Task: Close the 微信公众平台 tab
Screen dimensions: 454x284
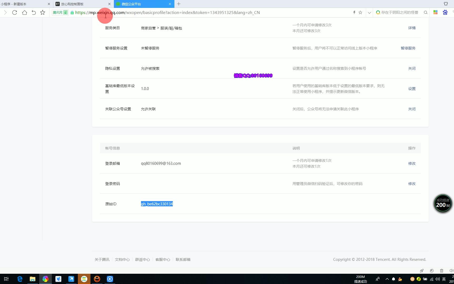Action: coord(170,4)
